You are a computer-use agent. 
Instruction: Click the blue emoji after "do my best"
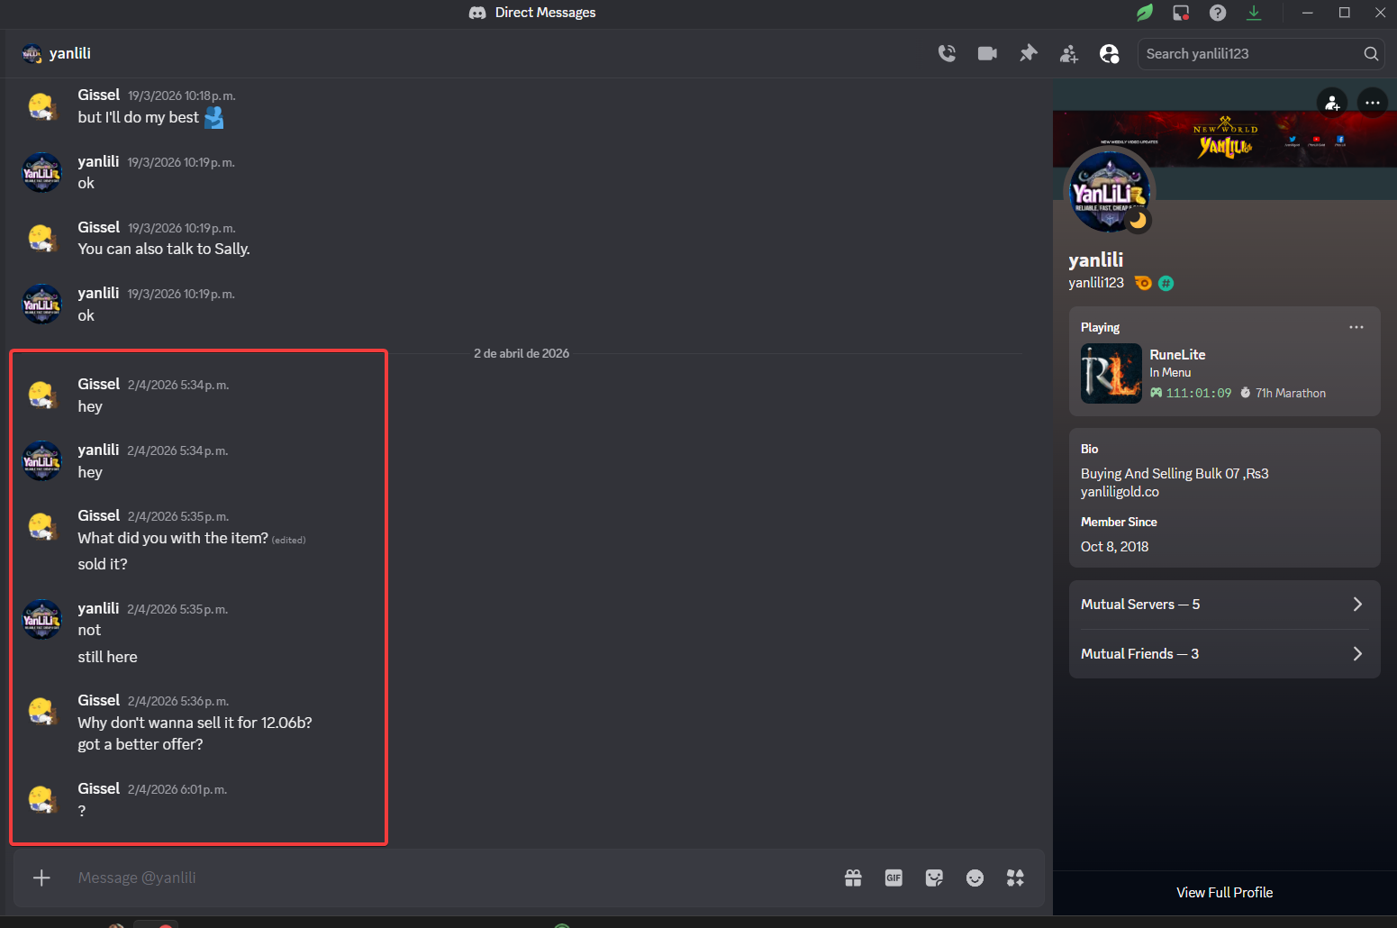pyautogui.click(x=214, y=118)
